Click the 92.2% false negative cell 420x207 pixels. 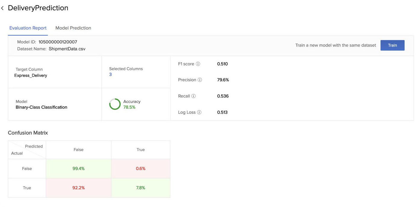(78, 188)
